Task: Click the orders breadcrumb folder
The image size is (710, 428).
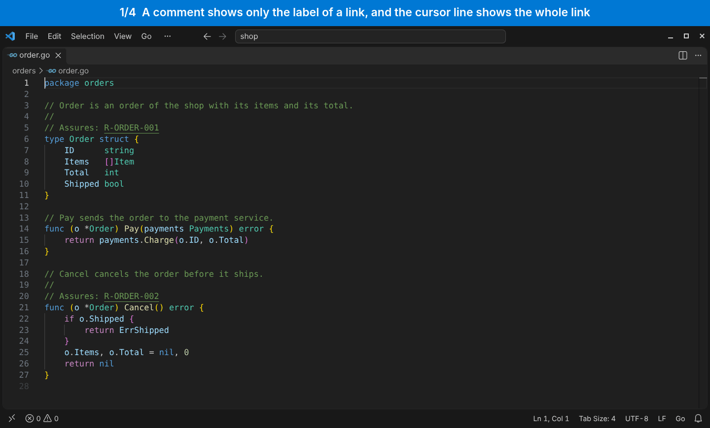Action: pos(24,71)
